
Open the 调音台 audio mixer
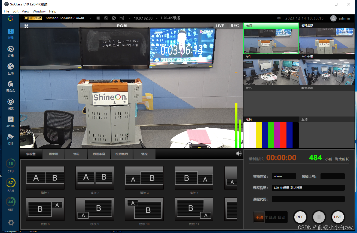[x=11, y=86]
